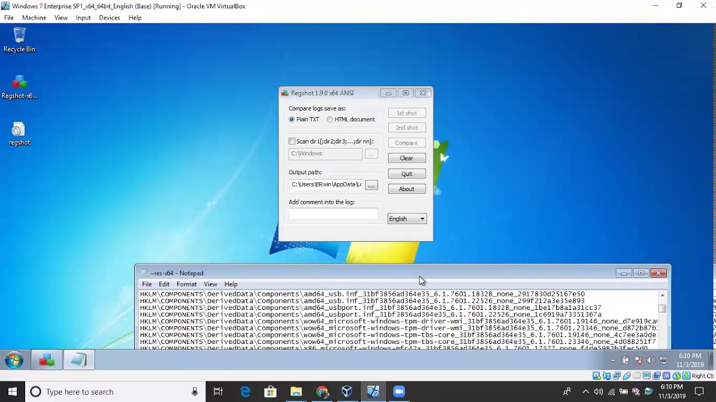
Task: Click the Notepad button on Windows 7 taskbar
Action: pyautogui.click(x=79, y=361)
